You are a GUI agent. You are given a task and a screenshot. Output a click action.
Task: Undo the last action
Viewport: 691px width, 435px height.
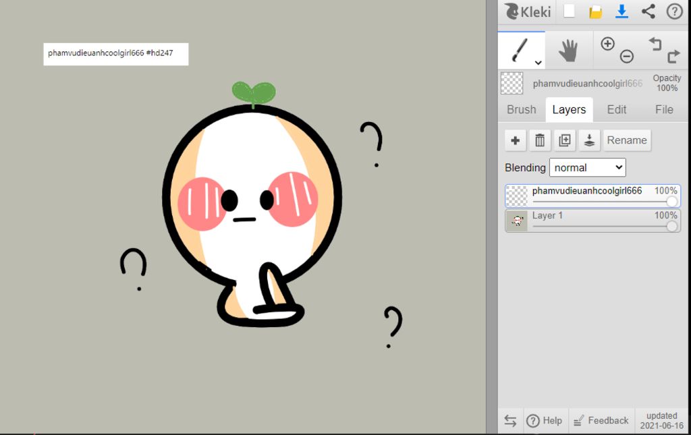[x=655, y=44]
